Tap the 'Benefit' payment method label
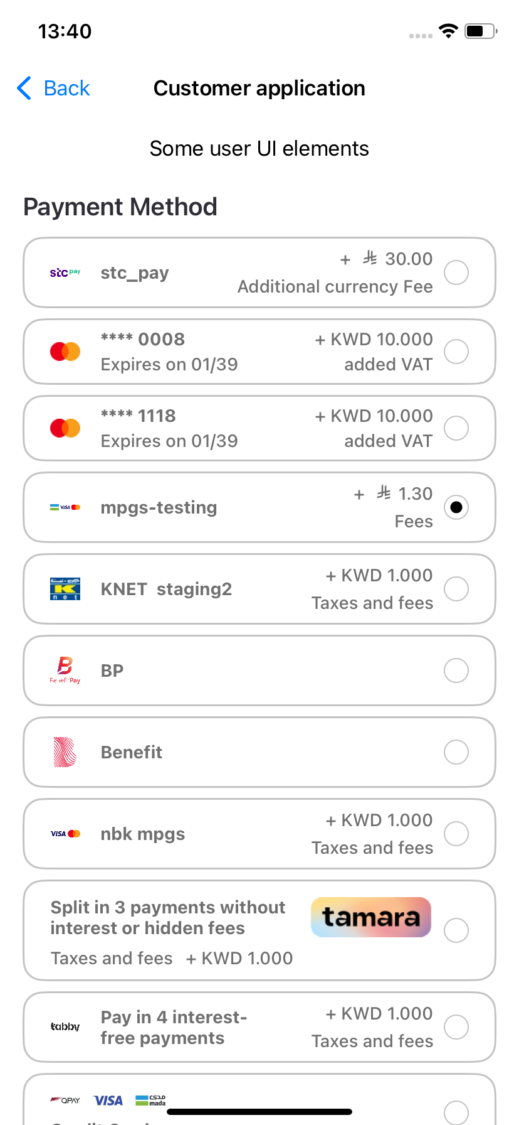519x1125 pixels. 132,752
